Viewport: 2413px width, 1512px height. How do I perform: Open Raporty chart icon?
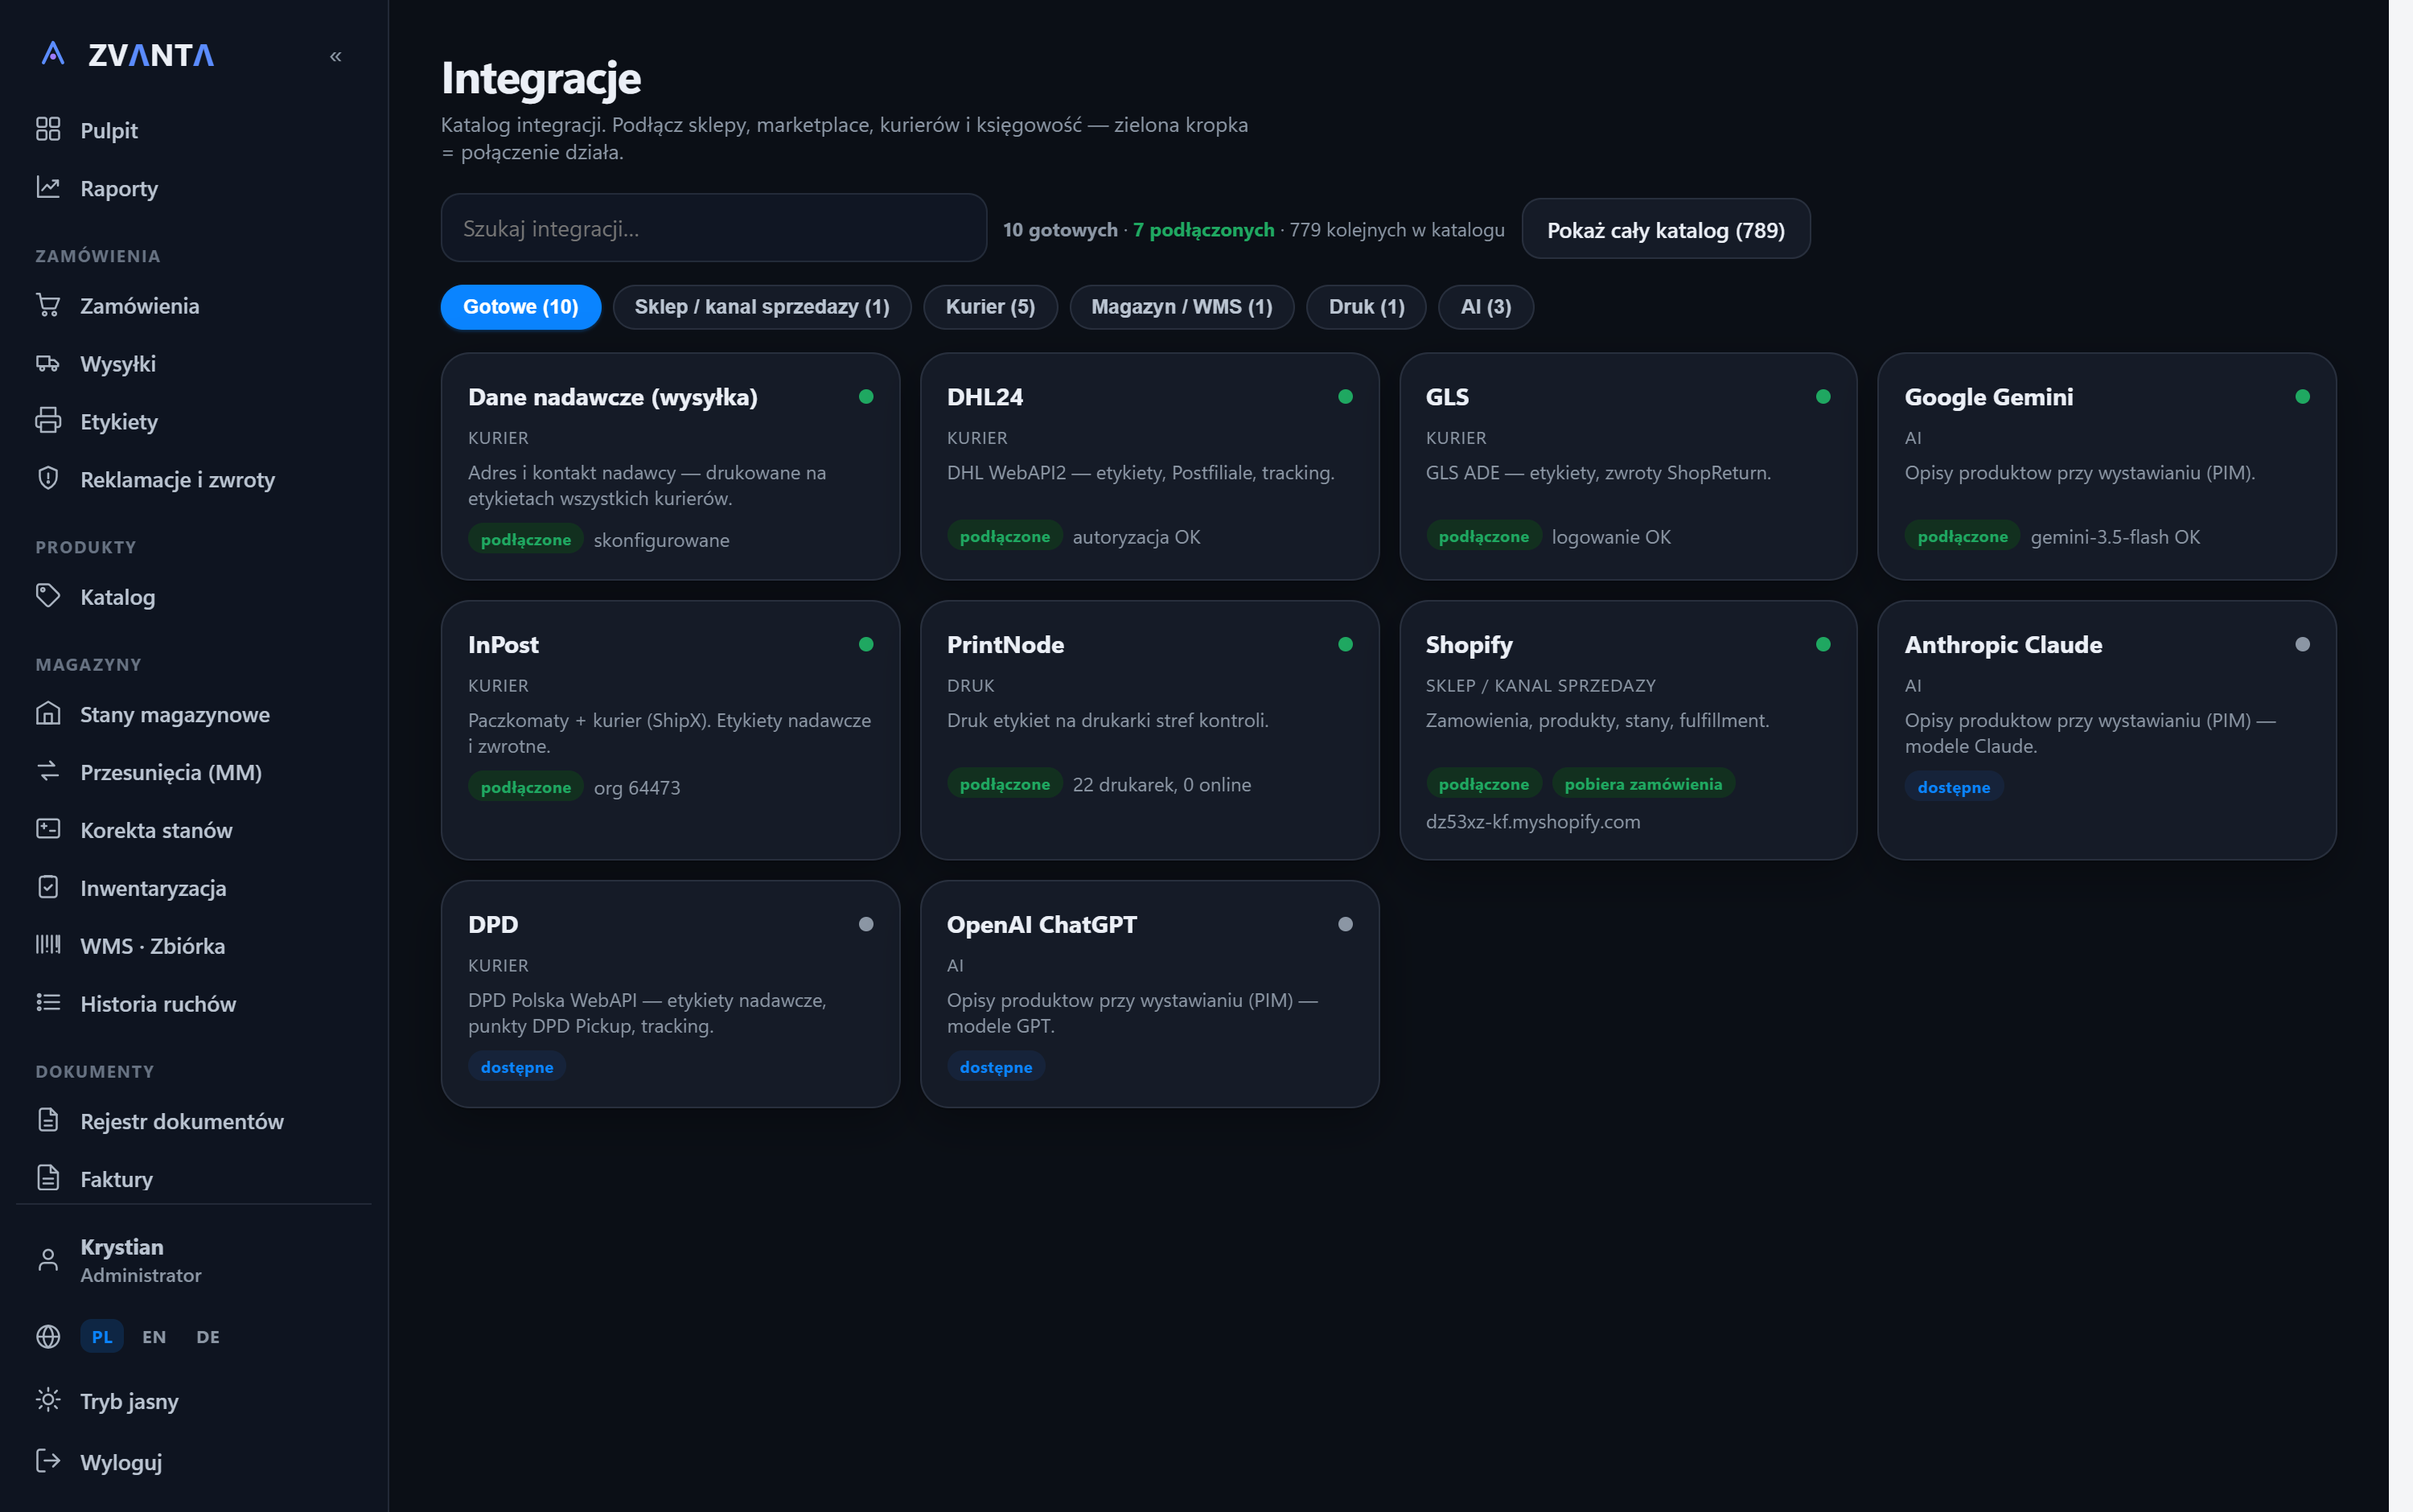[48, 187]
